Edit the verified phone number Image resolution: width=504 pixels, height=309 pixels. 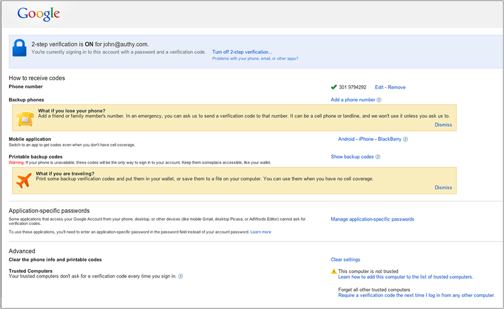point(379,87)
